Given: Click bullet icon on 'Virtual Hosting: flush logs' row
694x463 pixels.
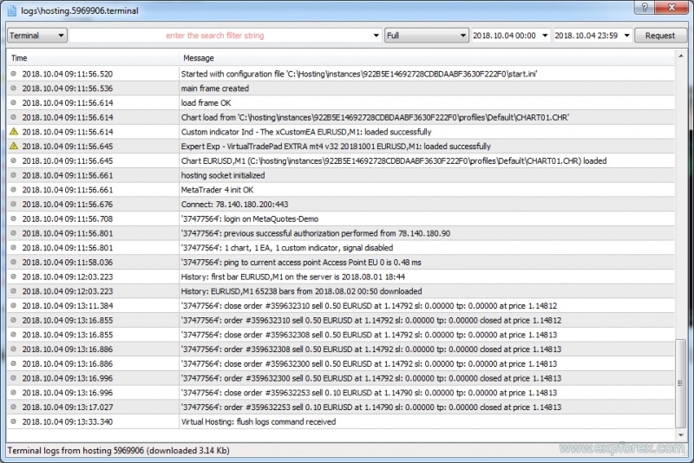Looking at the screenshot, I should (x=13, y=421).
